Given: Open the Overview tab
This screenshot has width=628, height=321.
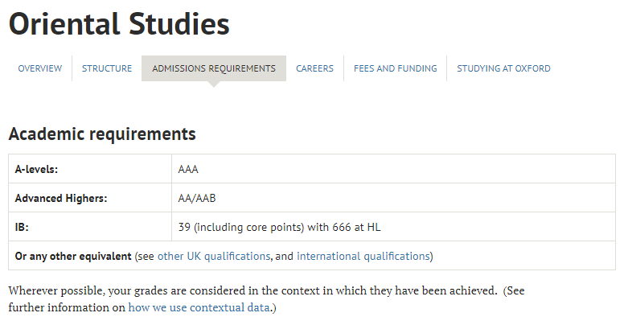Looking at the screenshot, I should tap(39, 68).
